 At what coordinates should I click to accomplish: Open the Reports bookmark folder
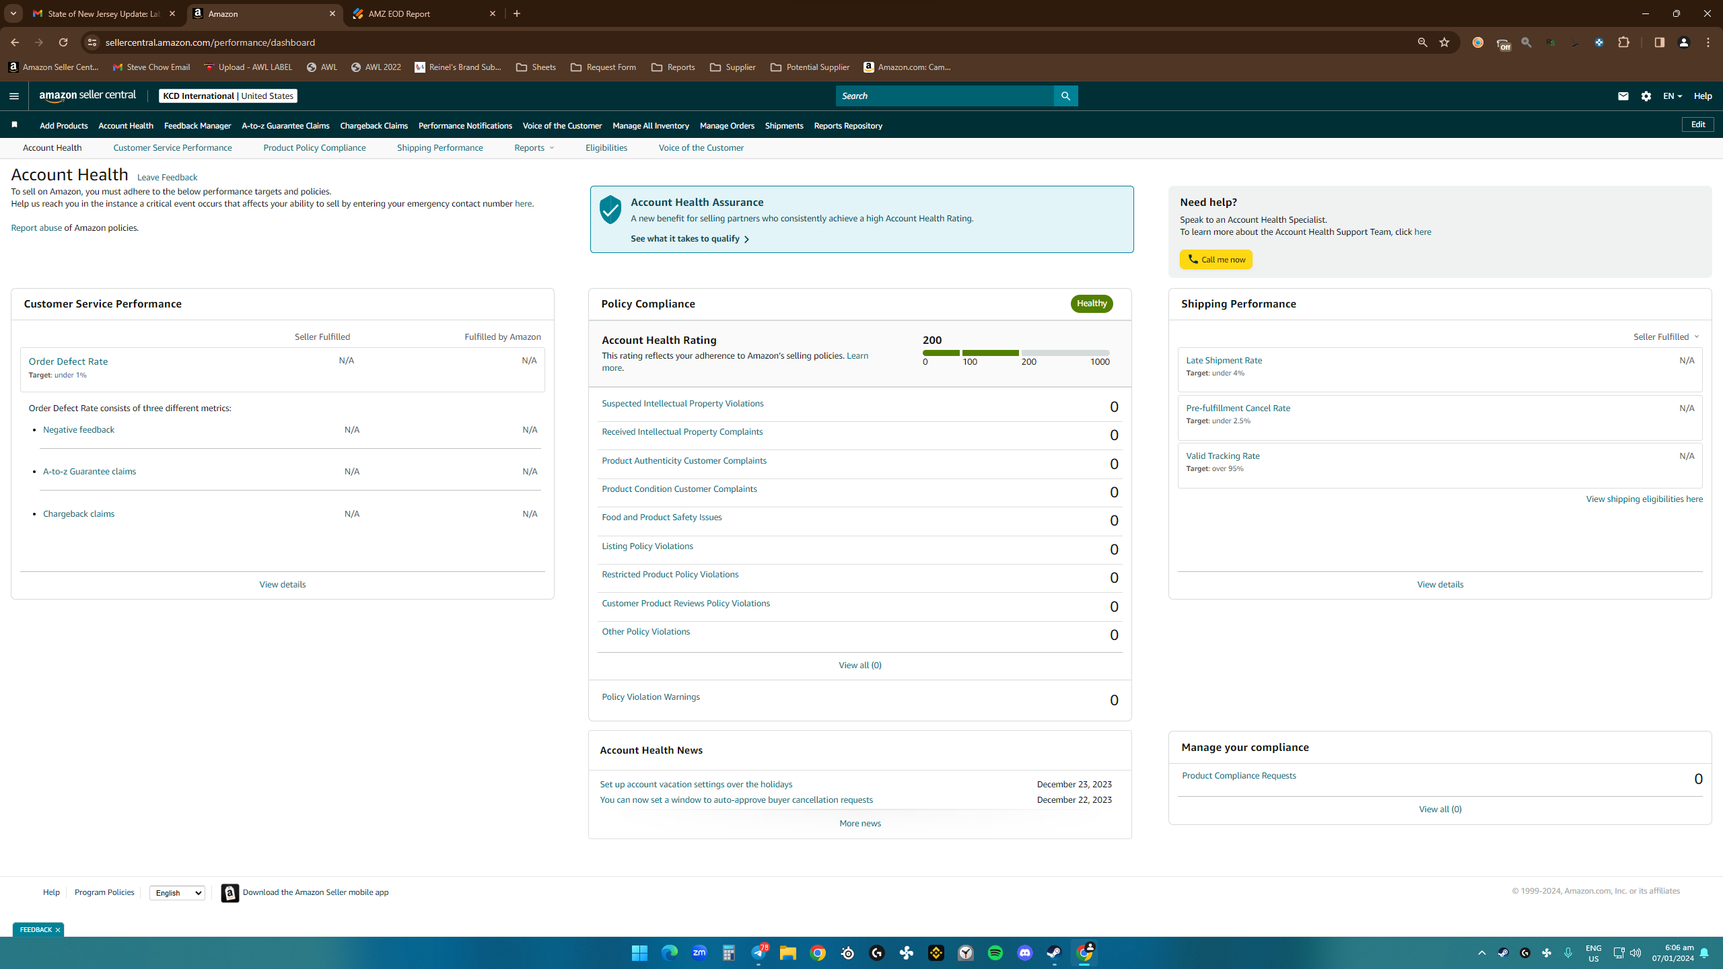click(673, 67)
